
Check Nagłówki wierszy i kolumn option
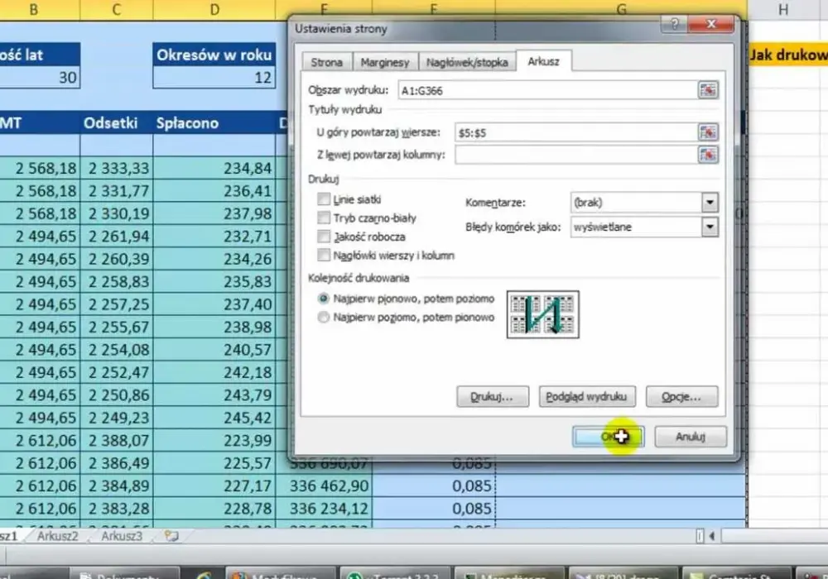324,256
